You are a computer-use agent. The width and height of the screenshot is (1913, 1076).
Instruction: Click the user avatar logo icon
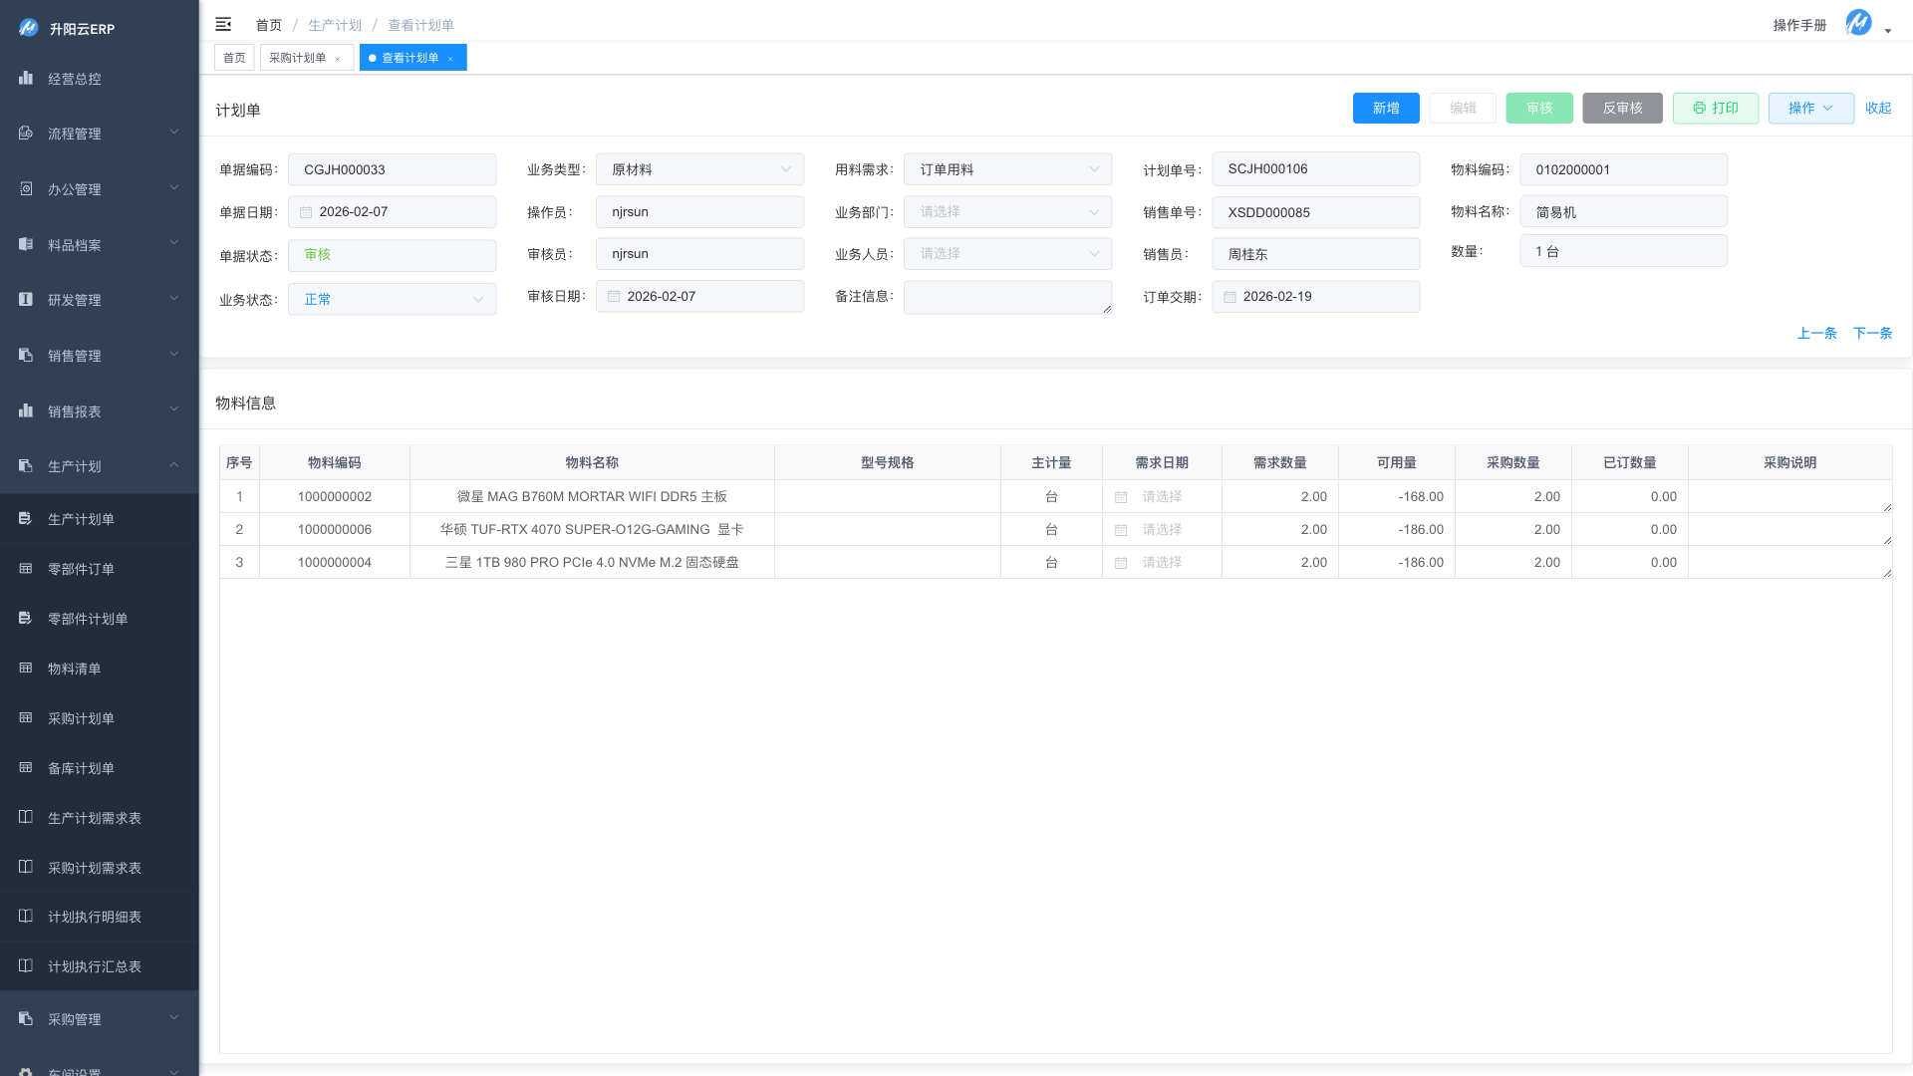[1858, 23]
